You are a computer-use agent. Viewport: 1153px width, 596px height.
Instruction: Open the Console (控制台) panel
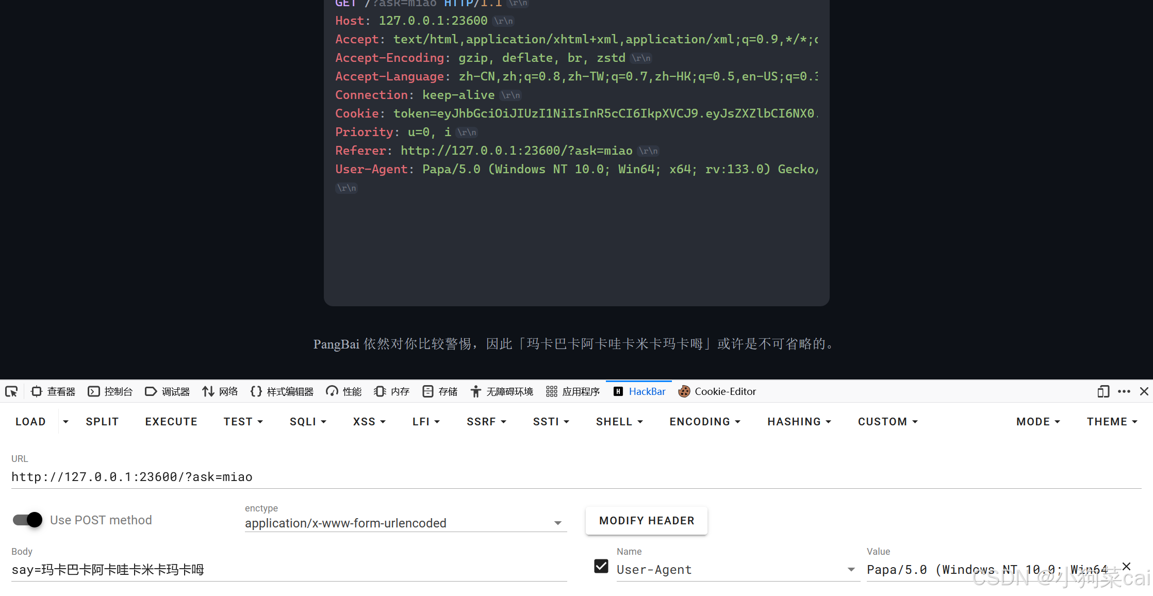110,392
